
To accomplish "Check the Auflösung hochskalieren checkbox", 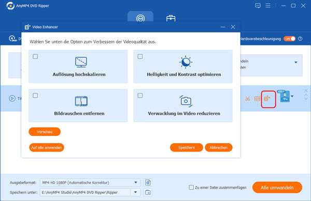I will (35, 56).
